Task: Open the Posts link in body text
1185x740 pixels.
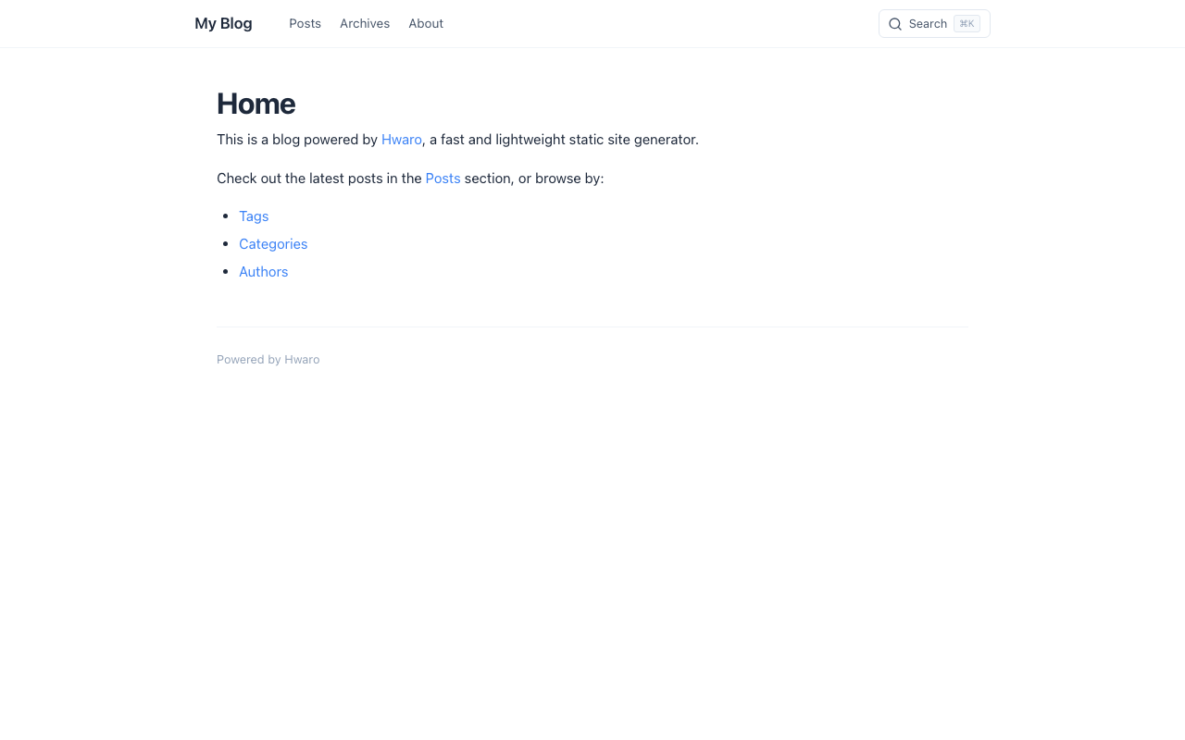Action: click(443, 178)
